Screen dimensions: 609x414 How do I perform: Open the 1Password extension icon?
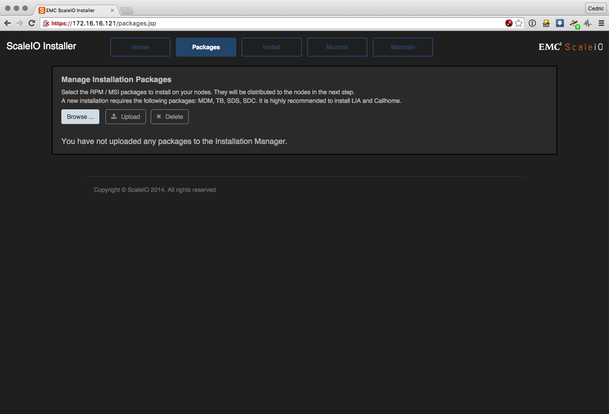pyautogui.click(x=533, y=23)
